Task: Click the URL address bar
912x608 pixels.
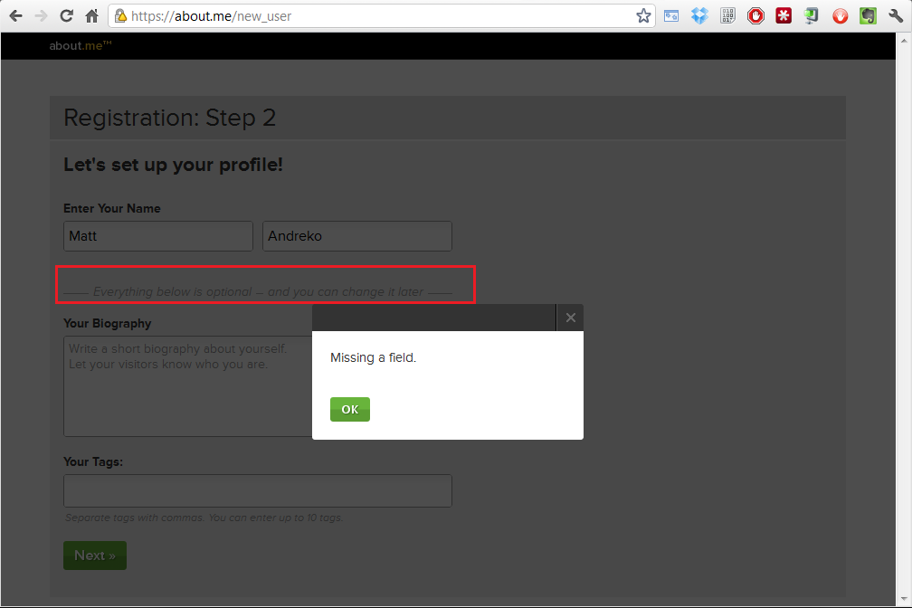Action: [380, 15]
